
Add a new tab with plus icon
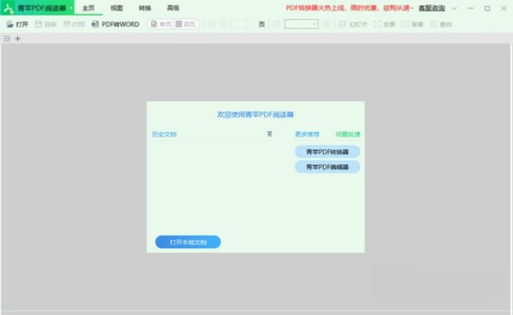[18, 38]
